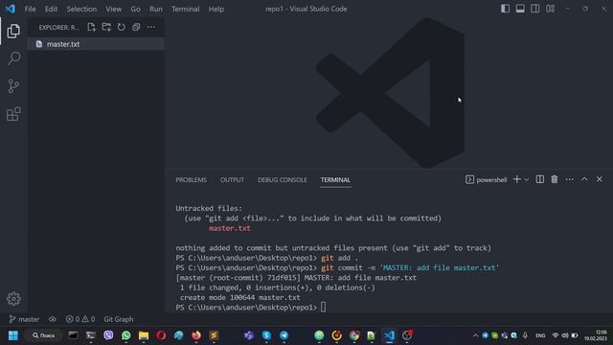Click the taskbar search box
Screen dimensions: 613x345
(x=43, y=335)
